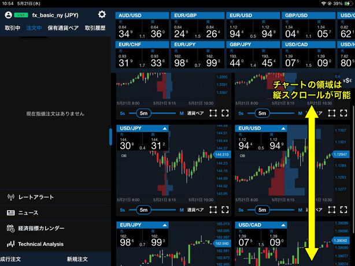This screenshot has width=355, height=266.
Task: Buy AUD/USD at 0.6436 price
Action: point(156,29)
